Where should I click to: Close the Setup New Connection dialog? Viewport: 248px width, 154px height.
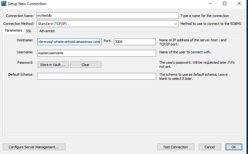tap(239, 4)
